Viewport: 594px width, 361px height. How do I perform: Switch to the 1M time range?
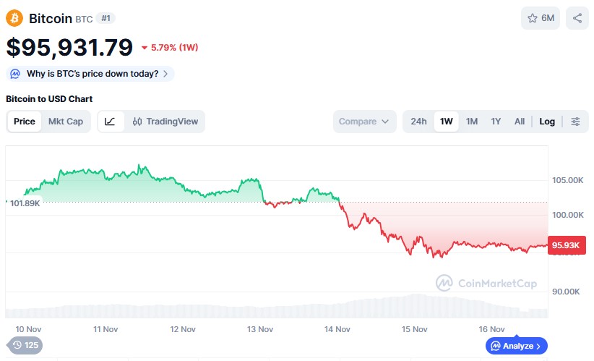[x=471, y=122]
